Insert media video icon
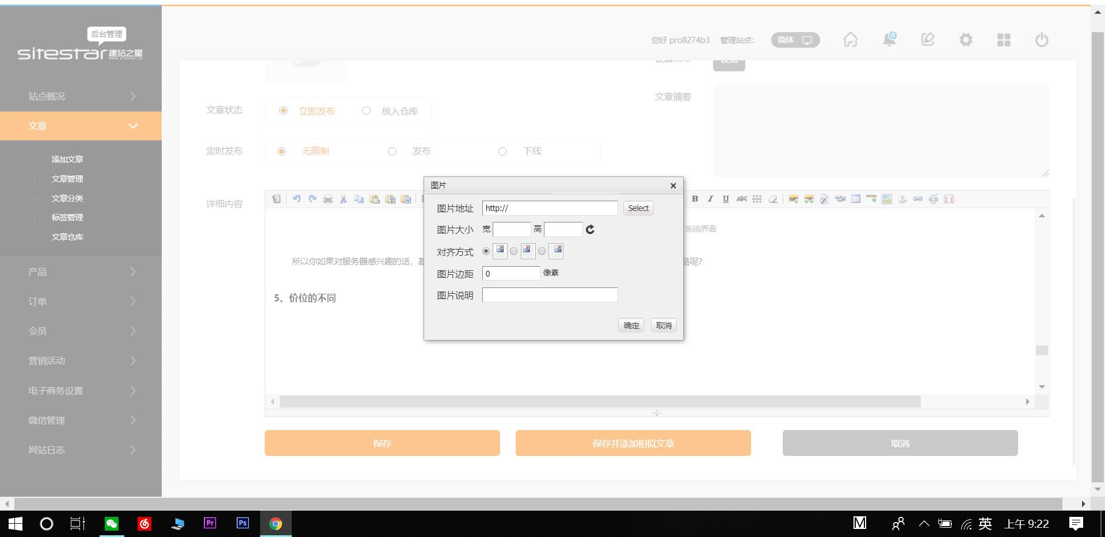This screenshot has width=1105, height=537. point(840,199)
